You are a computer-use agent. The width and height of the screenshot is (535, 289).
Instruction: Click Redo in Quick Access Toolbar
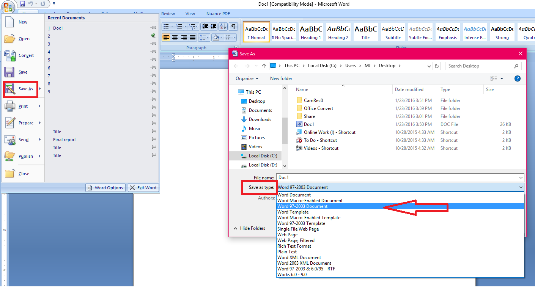coord(42,4)
